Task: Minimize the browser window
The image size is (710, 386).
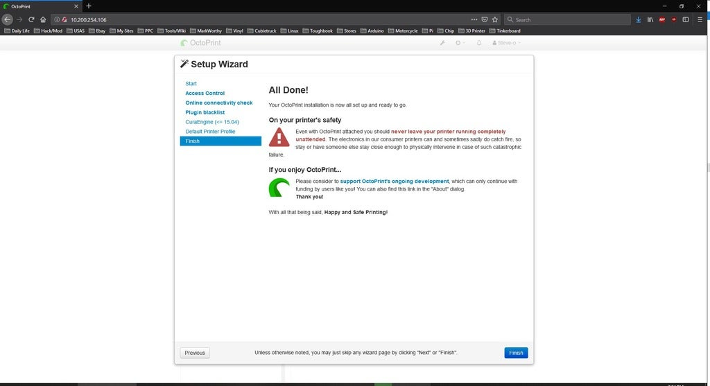Action: pyautogui.click(x=664, y=6)
